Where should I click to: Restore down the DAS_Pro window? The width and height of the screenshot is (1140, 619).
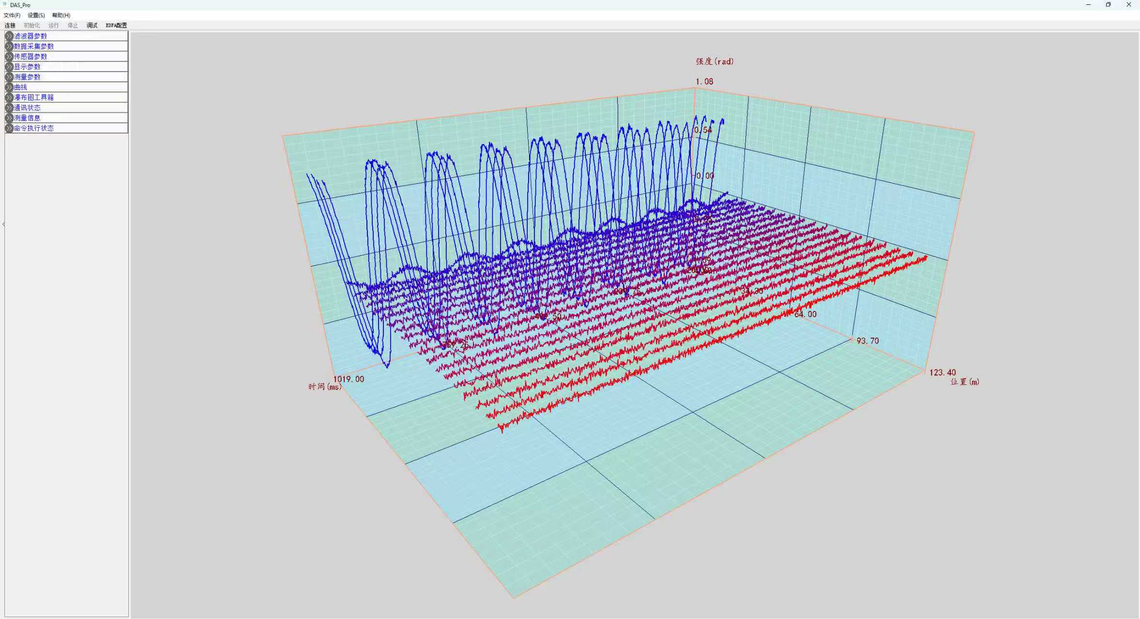point(1108,5)
